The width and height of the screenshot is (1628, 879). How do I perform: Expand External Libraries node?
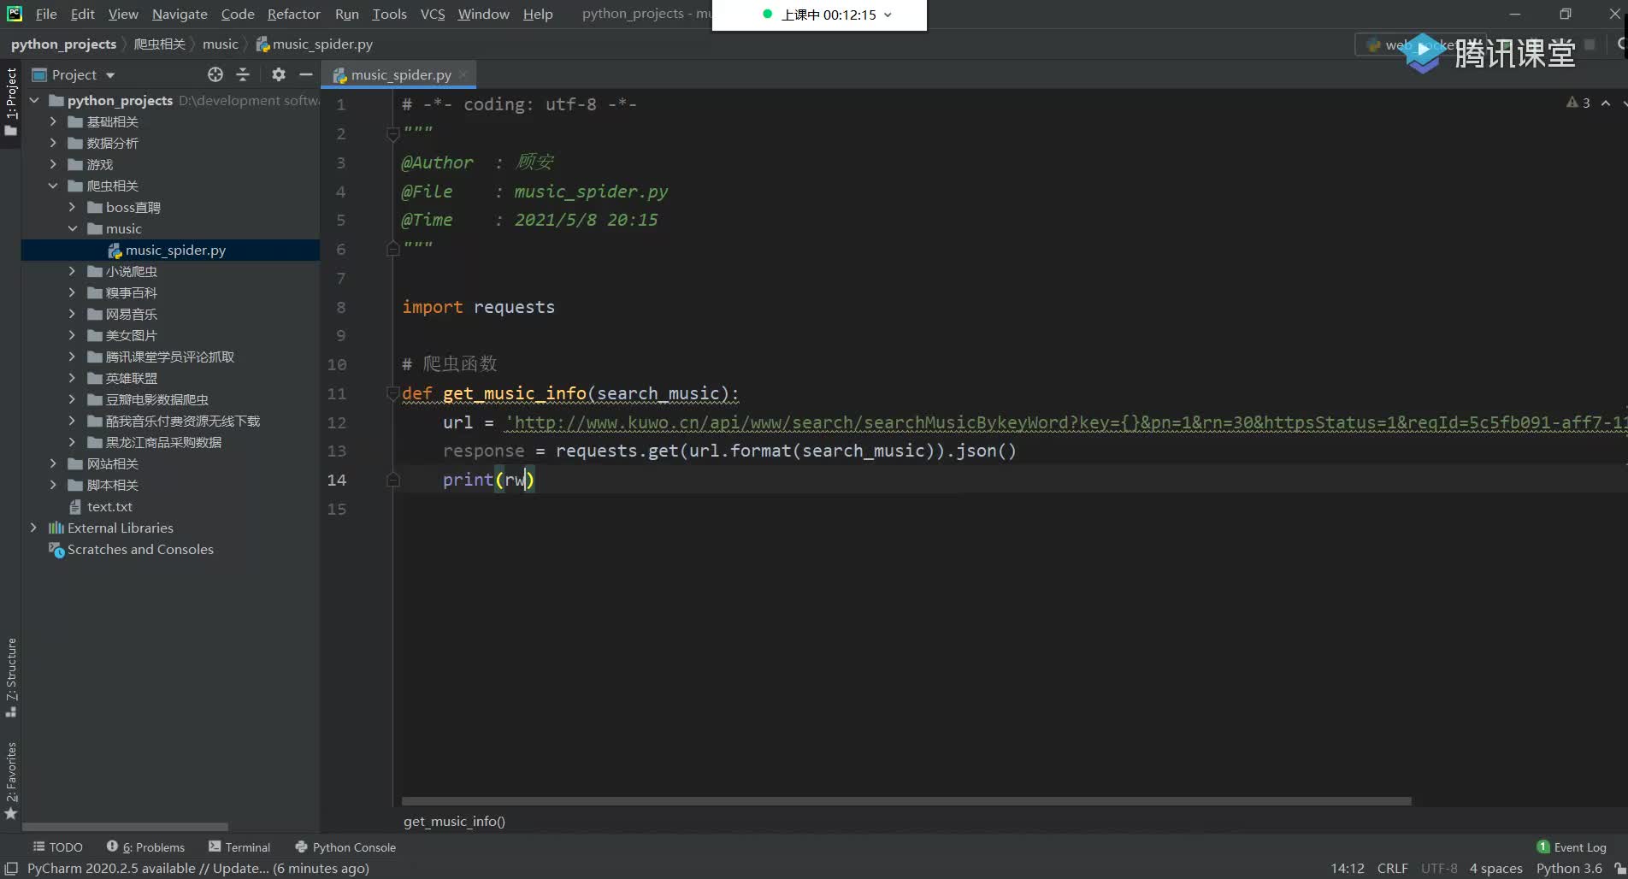coord(34,528)
